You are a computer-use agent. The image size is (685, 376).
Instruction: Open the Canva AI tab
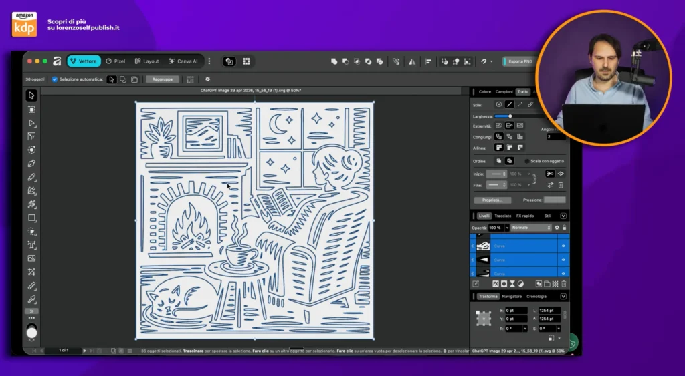click(x=183, y=61)
